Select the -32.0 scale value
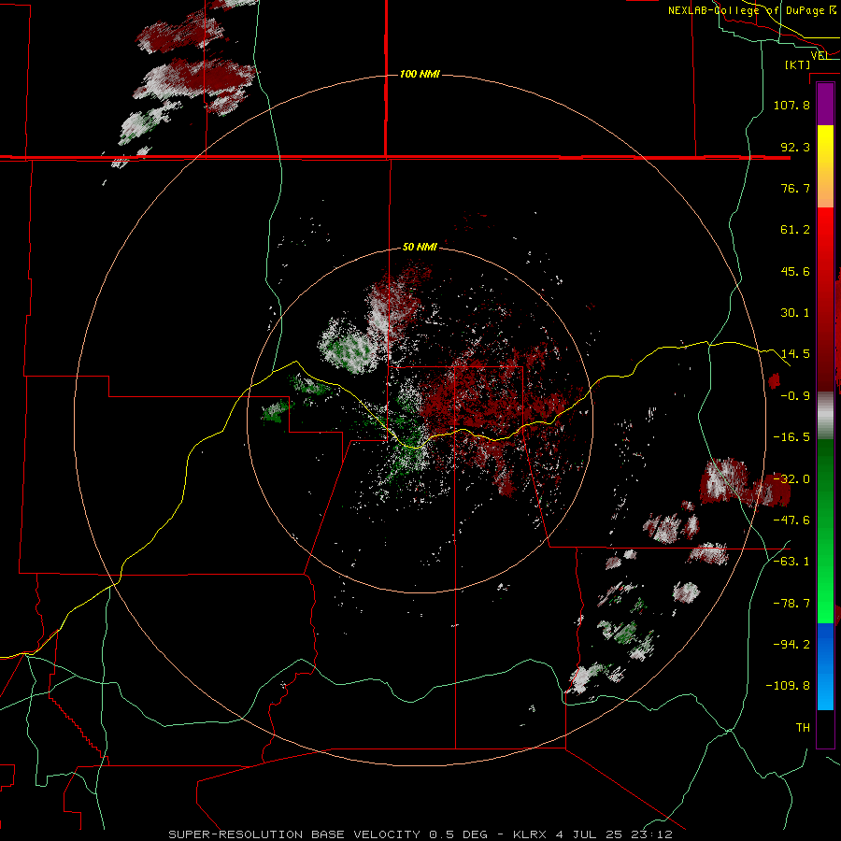841x841 pixels. 791,479
